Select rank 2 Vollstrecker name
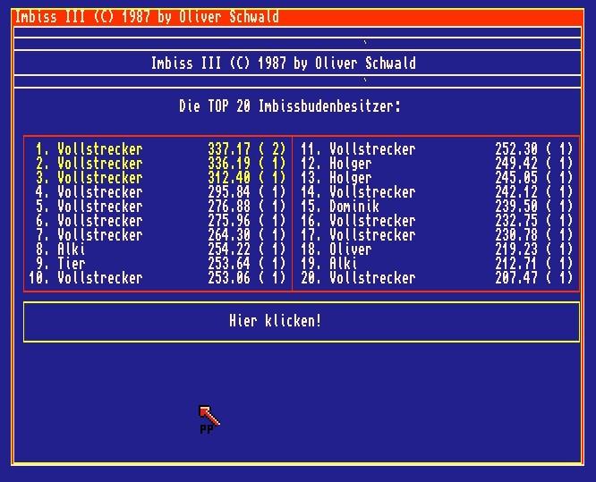596x482 pixels. [x=100, y=164]
